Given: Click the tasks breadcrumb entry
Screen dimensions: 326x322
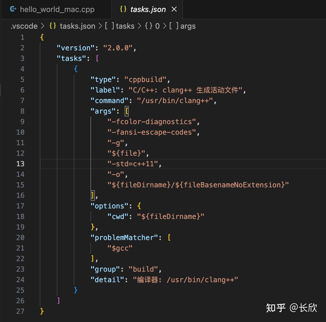Looking at the screenshot, I should coord(125,26).
